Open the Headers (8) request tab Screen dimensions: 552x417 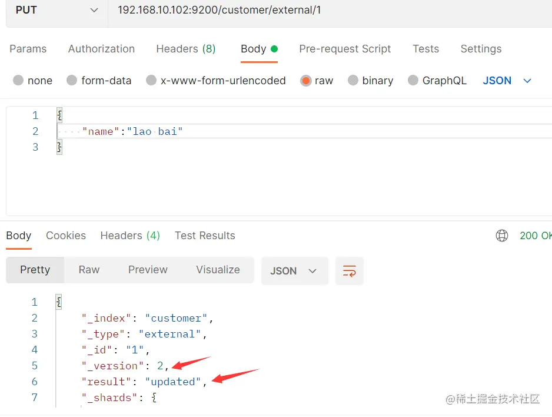[x=185, y=49]
